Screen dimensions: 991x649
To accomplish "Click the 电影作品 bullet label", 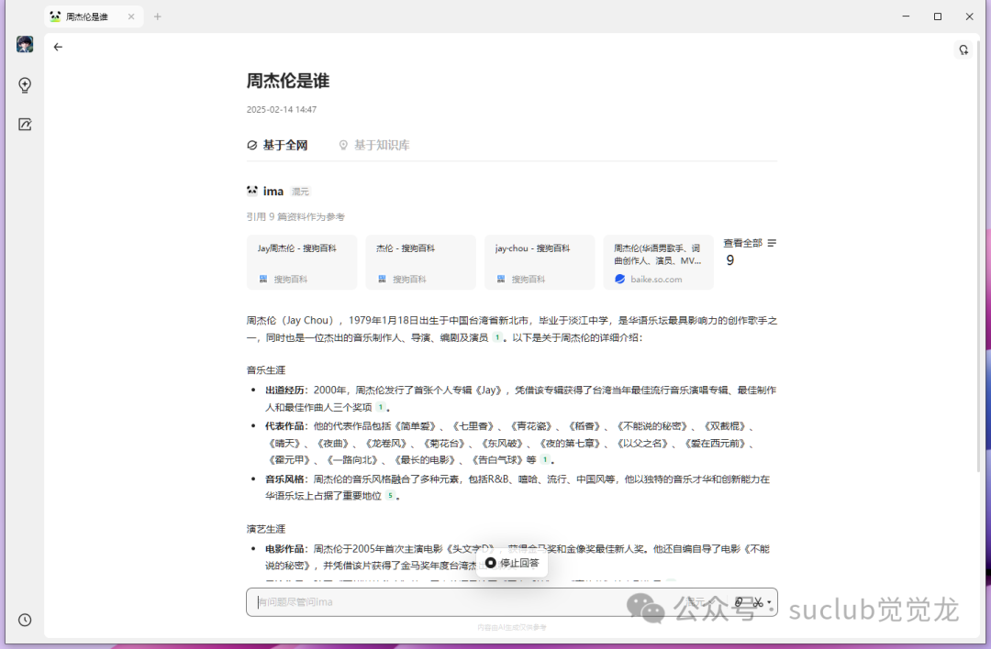I will (284, 549).
